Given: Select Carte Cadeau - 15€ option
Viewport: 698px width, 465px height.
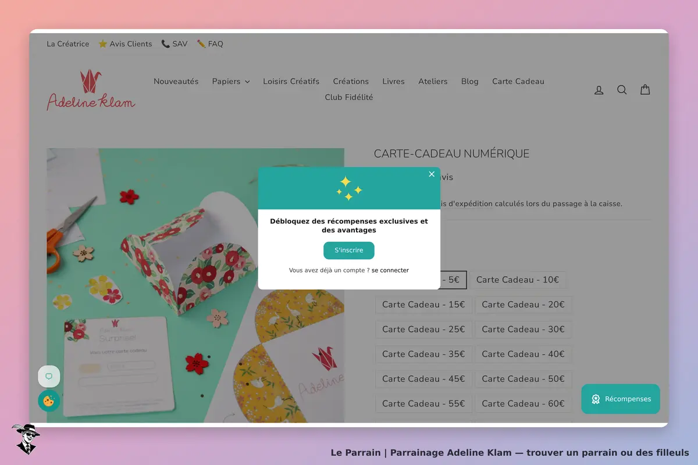Looking at the screenshot, I should (423, 305).
